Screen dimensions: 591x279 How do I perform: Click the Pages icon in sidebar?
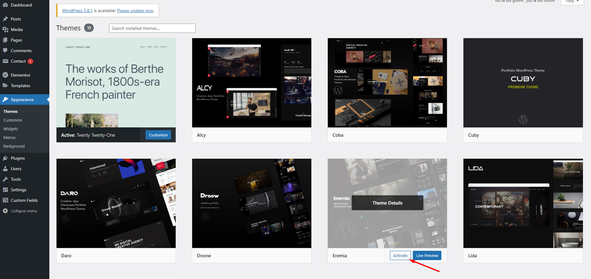pyautogui.click(x=5, y=40)
